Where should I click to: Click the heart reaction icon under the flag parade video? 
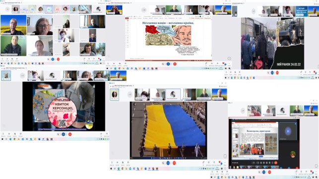coord(219,162)
